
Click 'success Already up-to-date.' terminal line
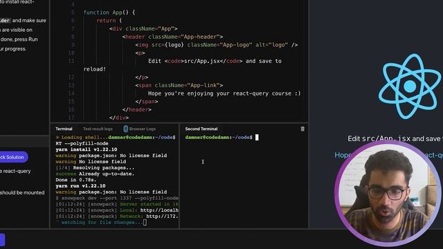(x=95, y=174)
